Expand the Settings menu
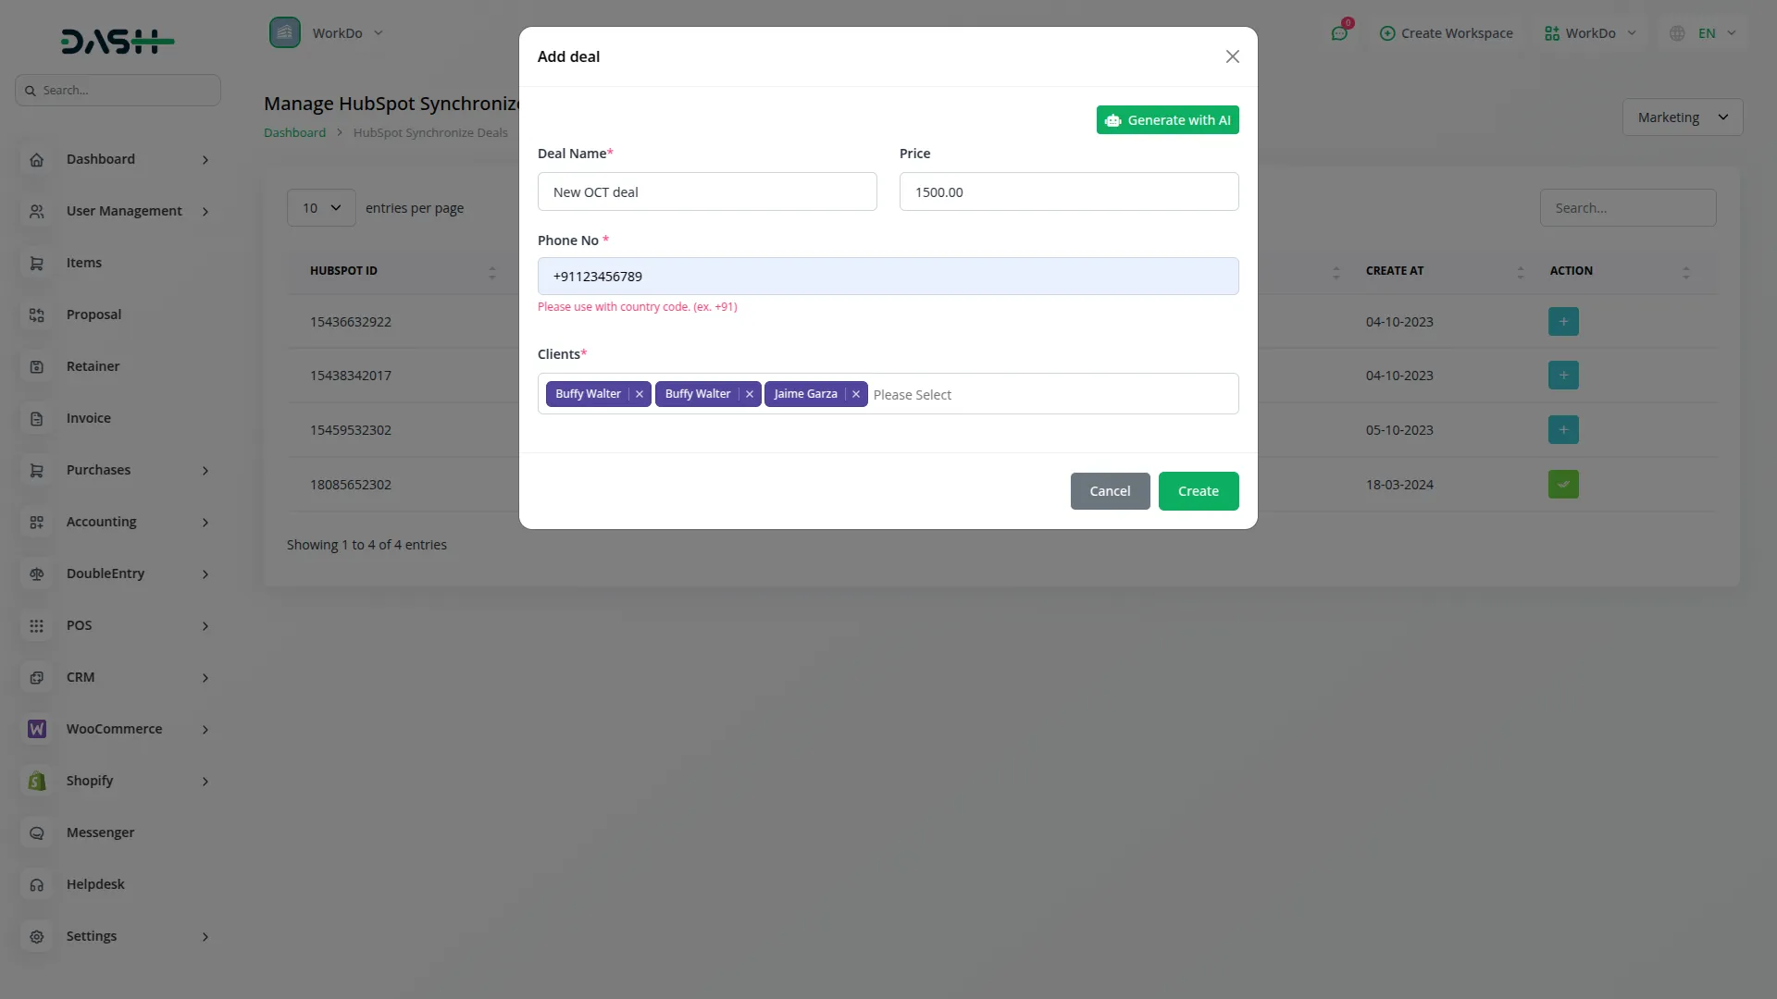 [93, 935]
